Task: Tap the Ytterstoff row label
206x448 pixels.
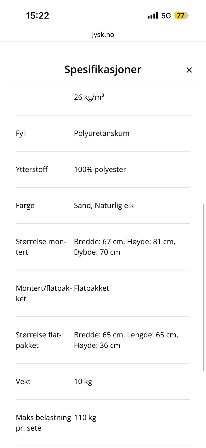Action: [x=32, y=169]
